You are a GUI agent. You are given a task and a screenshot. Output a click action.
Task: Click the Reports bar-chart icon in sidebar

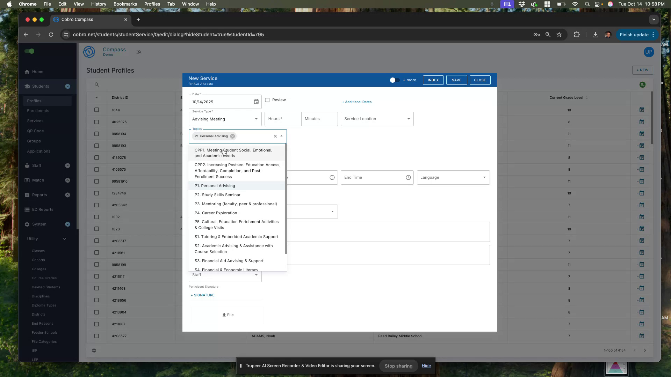click(27, 195)
